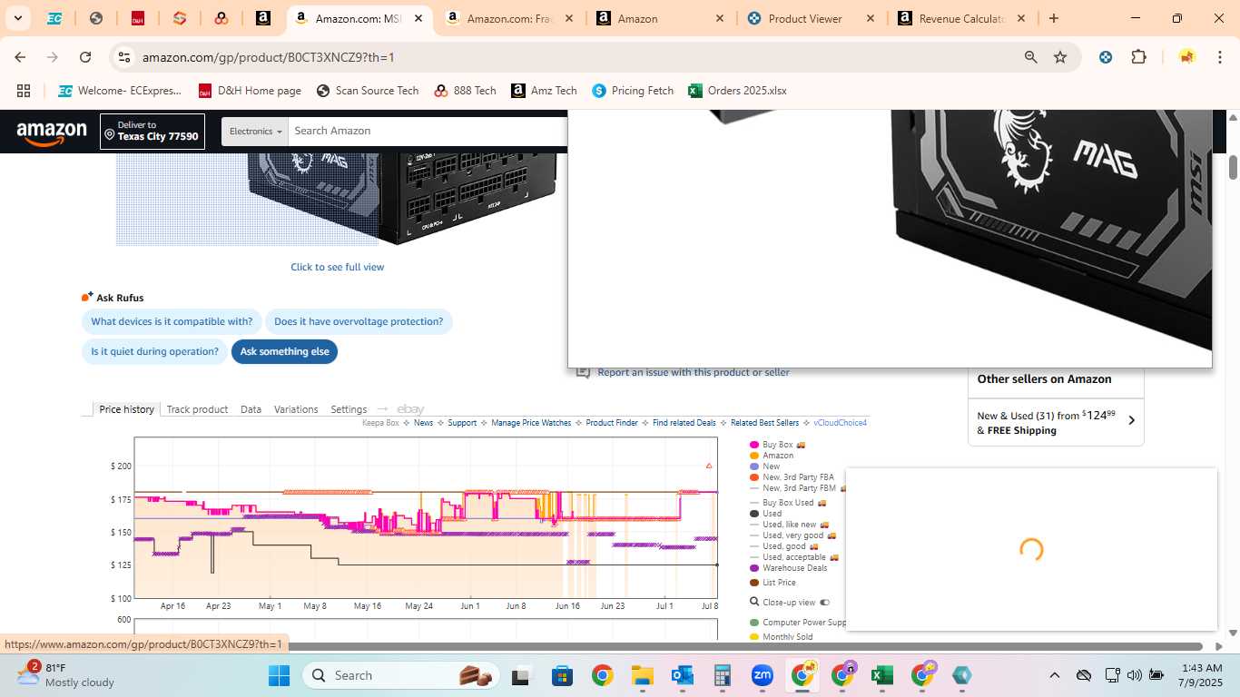Select Keepa Variations tab
The width and height of the screenshot is (1240, 697).
[296, 409]
